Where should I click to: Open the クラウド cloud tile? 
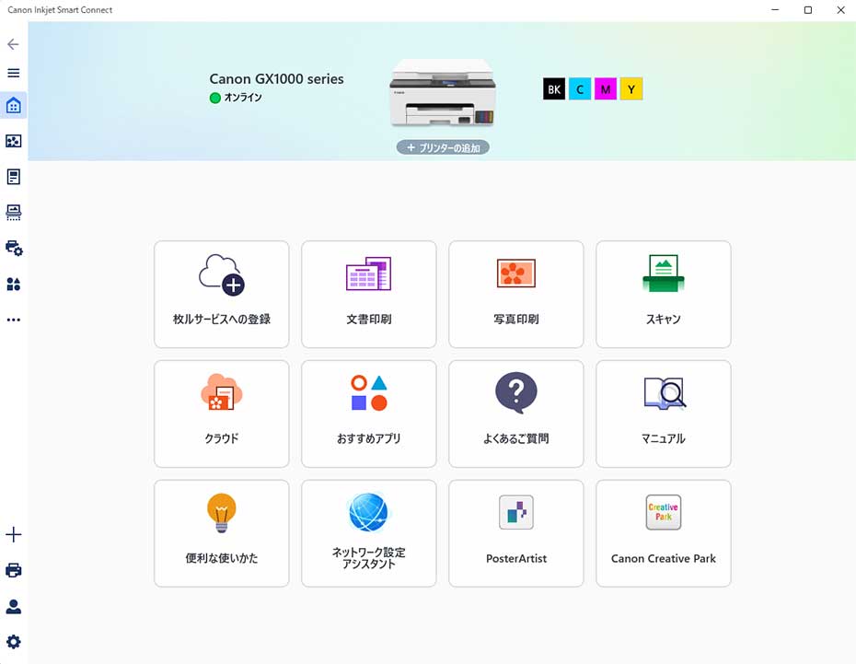(222, 414)
